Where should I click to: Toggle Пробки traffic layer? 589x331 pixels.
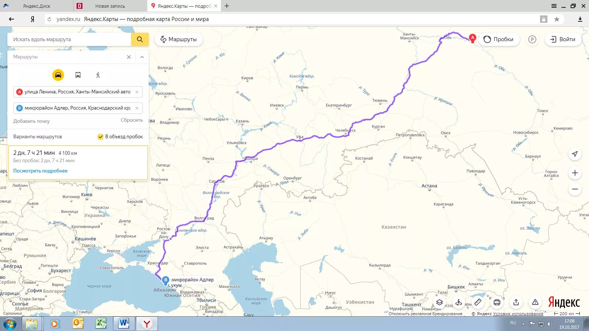[498, 39]
